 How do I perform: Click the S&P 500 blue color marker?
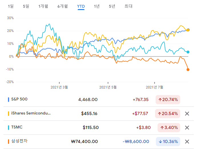[x=9, y=100]
